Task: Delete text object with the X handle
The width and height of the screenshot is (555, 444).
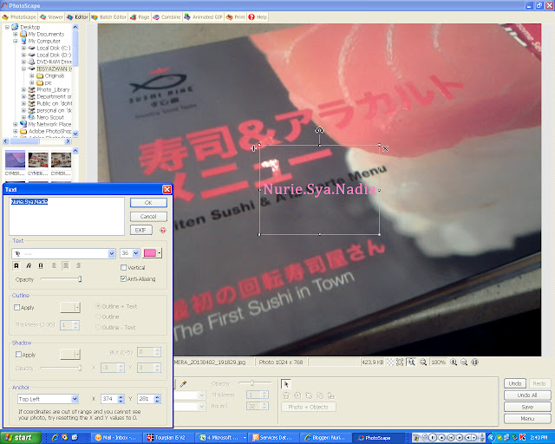Action: point(385,148)
